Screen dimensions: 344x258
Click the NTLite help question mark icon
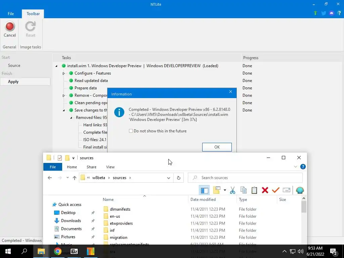(x=339, y=13)
